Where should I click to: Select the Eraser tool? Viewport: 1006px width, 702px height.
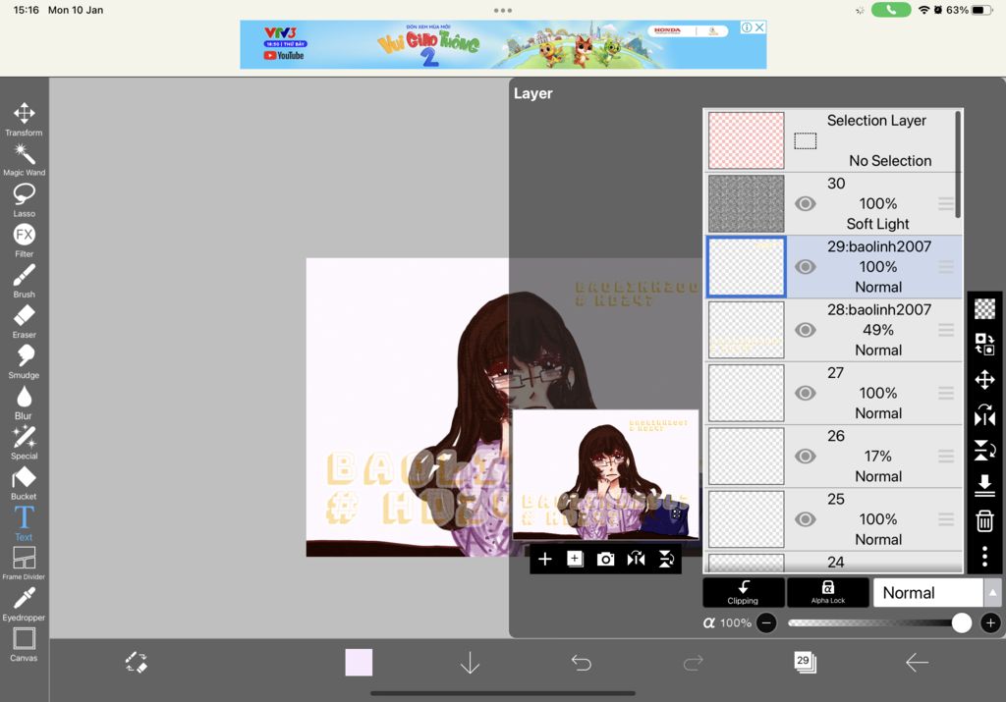[x=24, y=321]
